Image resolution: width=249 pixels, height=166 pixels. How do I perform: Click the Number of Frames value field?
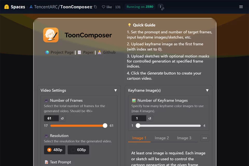pyautogui.click(x=51, y=118)
